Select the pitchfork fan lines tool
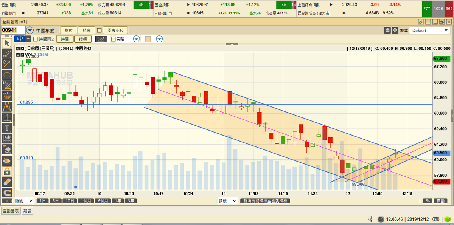Screen dimensions: 454x225 tap(6, 107)
